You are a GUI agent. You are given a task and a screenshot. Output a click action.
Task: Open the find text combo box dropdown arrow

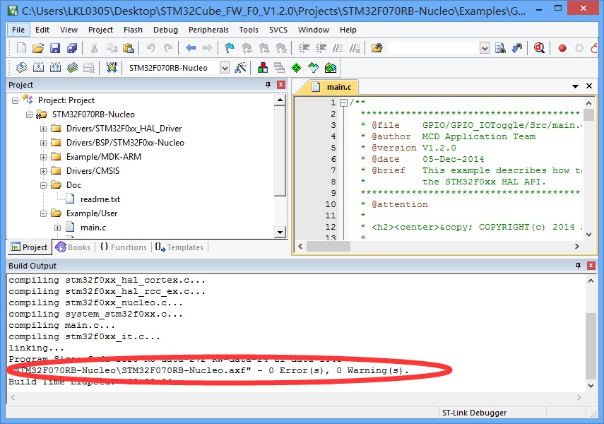tap(485, 48)
